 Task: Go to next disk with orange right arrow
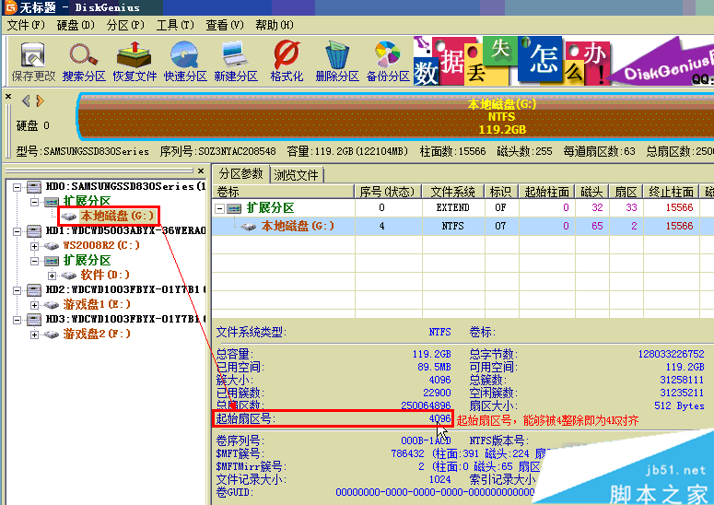[40, 100]
